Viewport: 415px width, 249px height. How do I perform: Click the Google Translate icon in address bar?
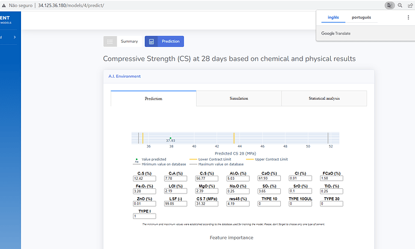[390, 5]
